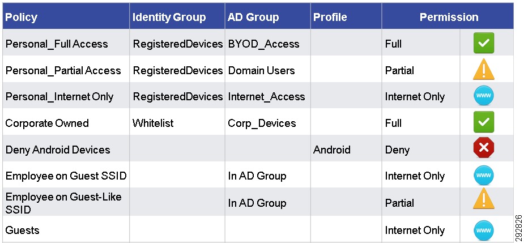Click the www icon for Employee on Guest SSID

pyautogui.click(x=484, y=175)
